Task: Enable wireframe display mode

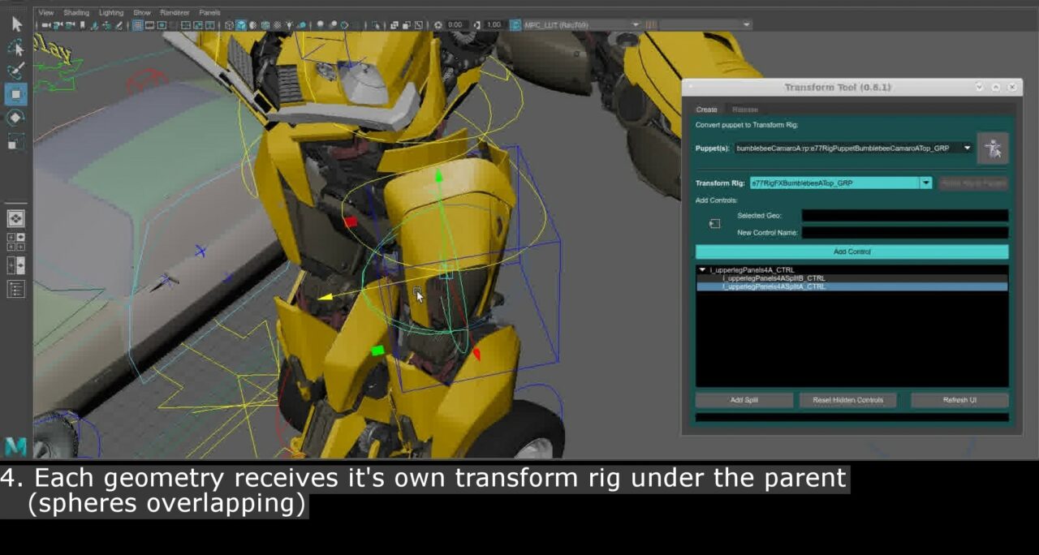Action: (229, 25)
